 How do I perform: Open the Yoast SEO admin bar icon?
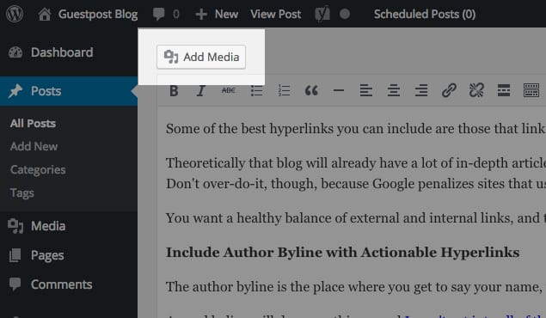coord(322,15)
